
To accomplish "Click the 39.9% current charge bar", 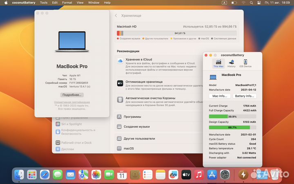I will tap(232, 117).
